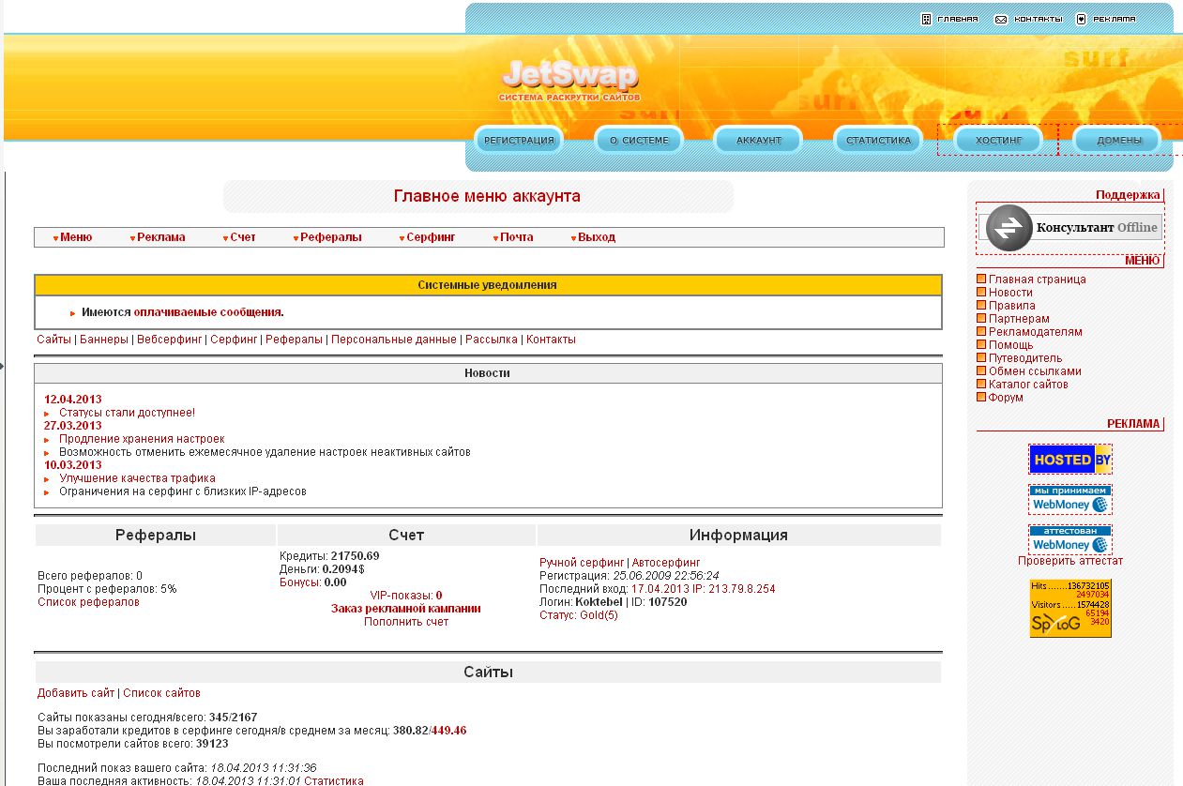The width and height of the screenshot is (1183, 786).
Task: Click the JetSwap logo
Action: pos(569,79)
